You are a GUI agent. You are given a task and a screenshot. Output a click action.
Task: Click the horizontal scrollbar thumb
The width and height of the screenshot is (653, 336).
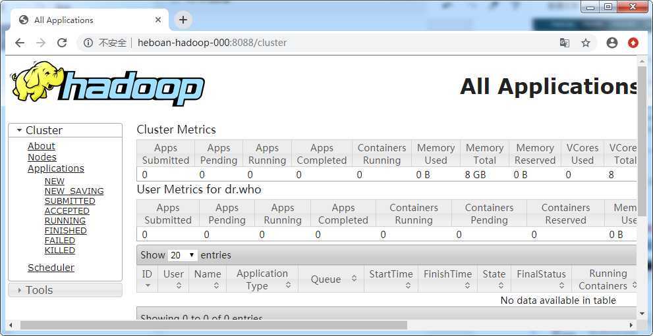[213, 325]
